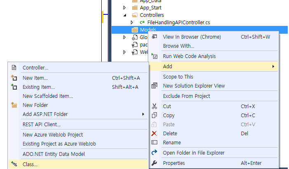Choose Existing Project as Azure WebJob
Screen dimensions: 289x169
(78, 144)
